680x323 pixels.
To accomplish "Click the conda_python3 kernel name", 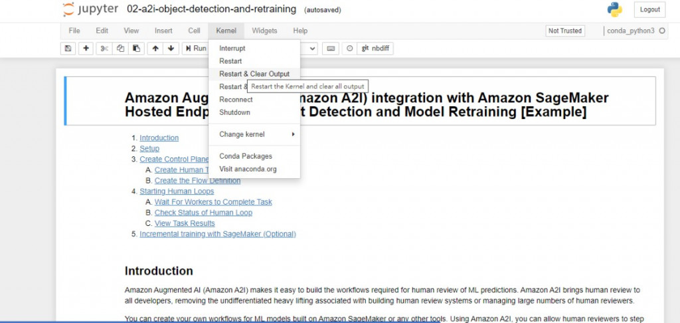I will click(631, 31).
